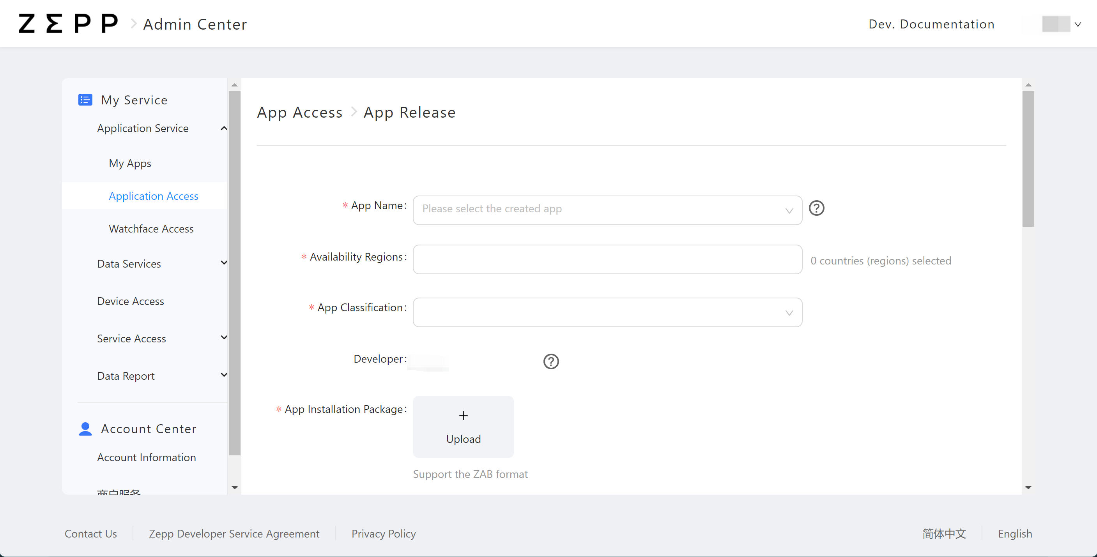1097x557 pixels.
Task: Expand the Service Access section
Action: coord(224,338)
